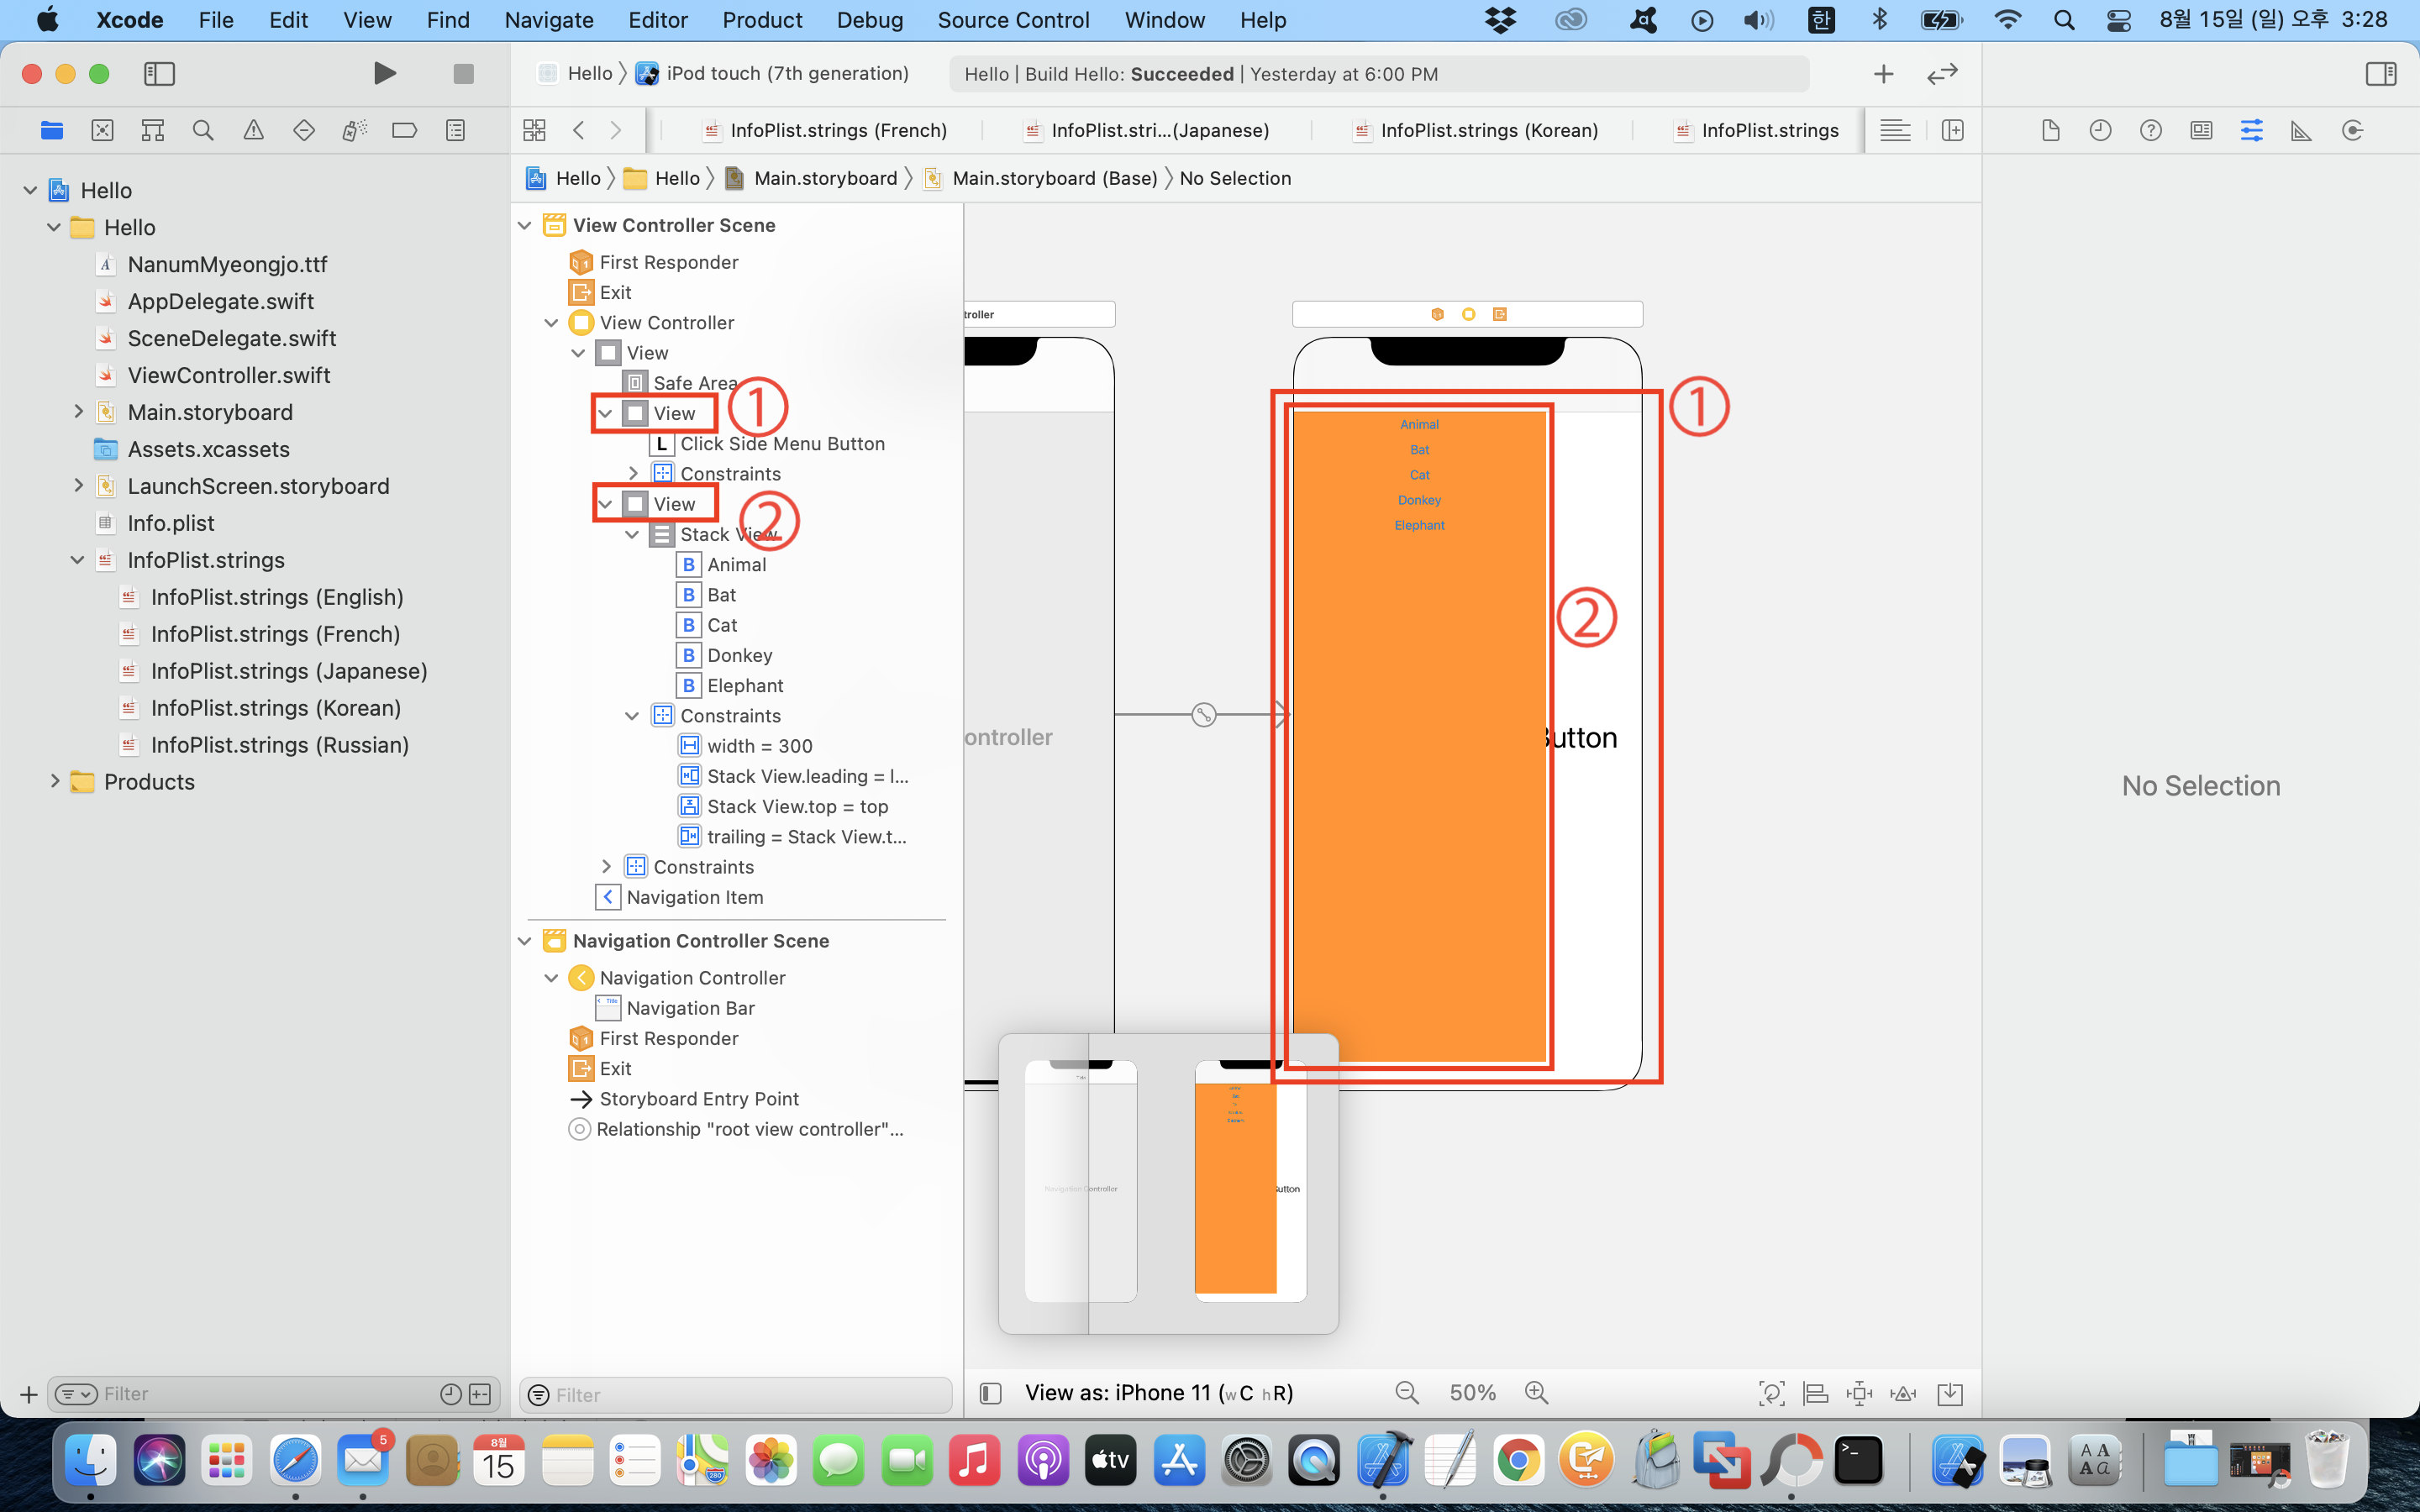Open the Find navigator magnifier icon
Viewport: 2420px width, 1512px height.
203,130
